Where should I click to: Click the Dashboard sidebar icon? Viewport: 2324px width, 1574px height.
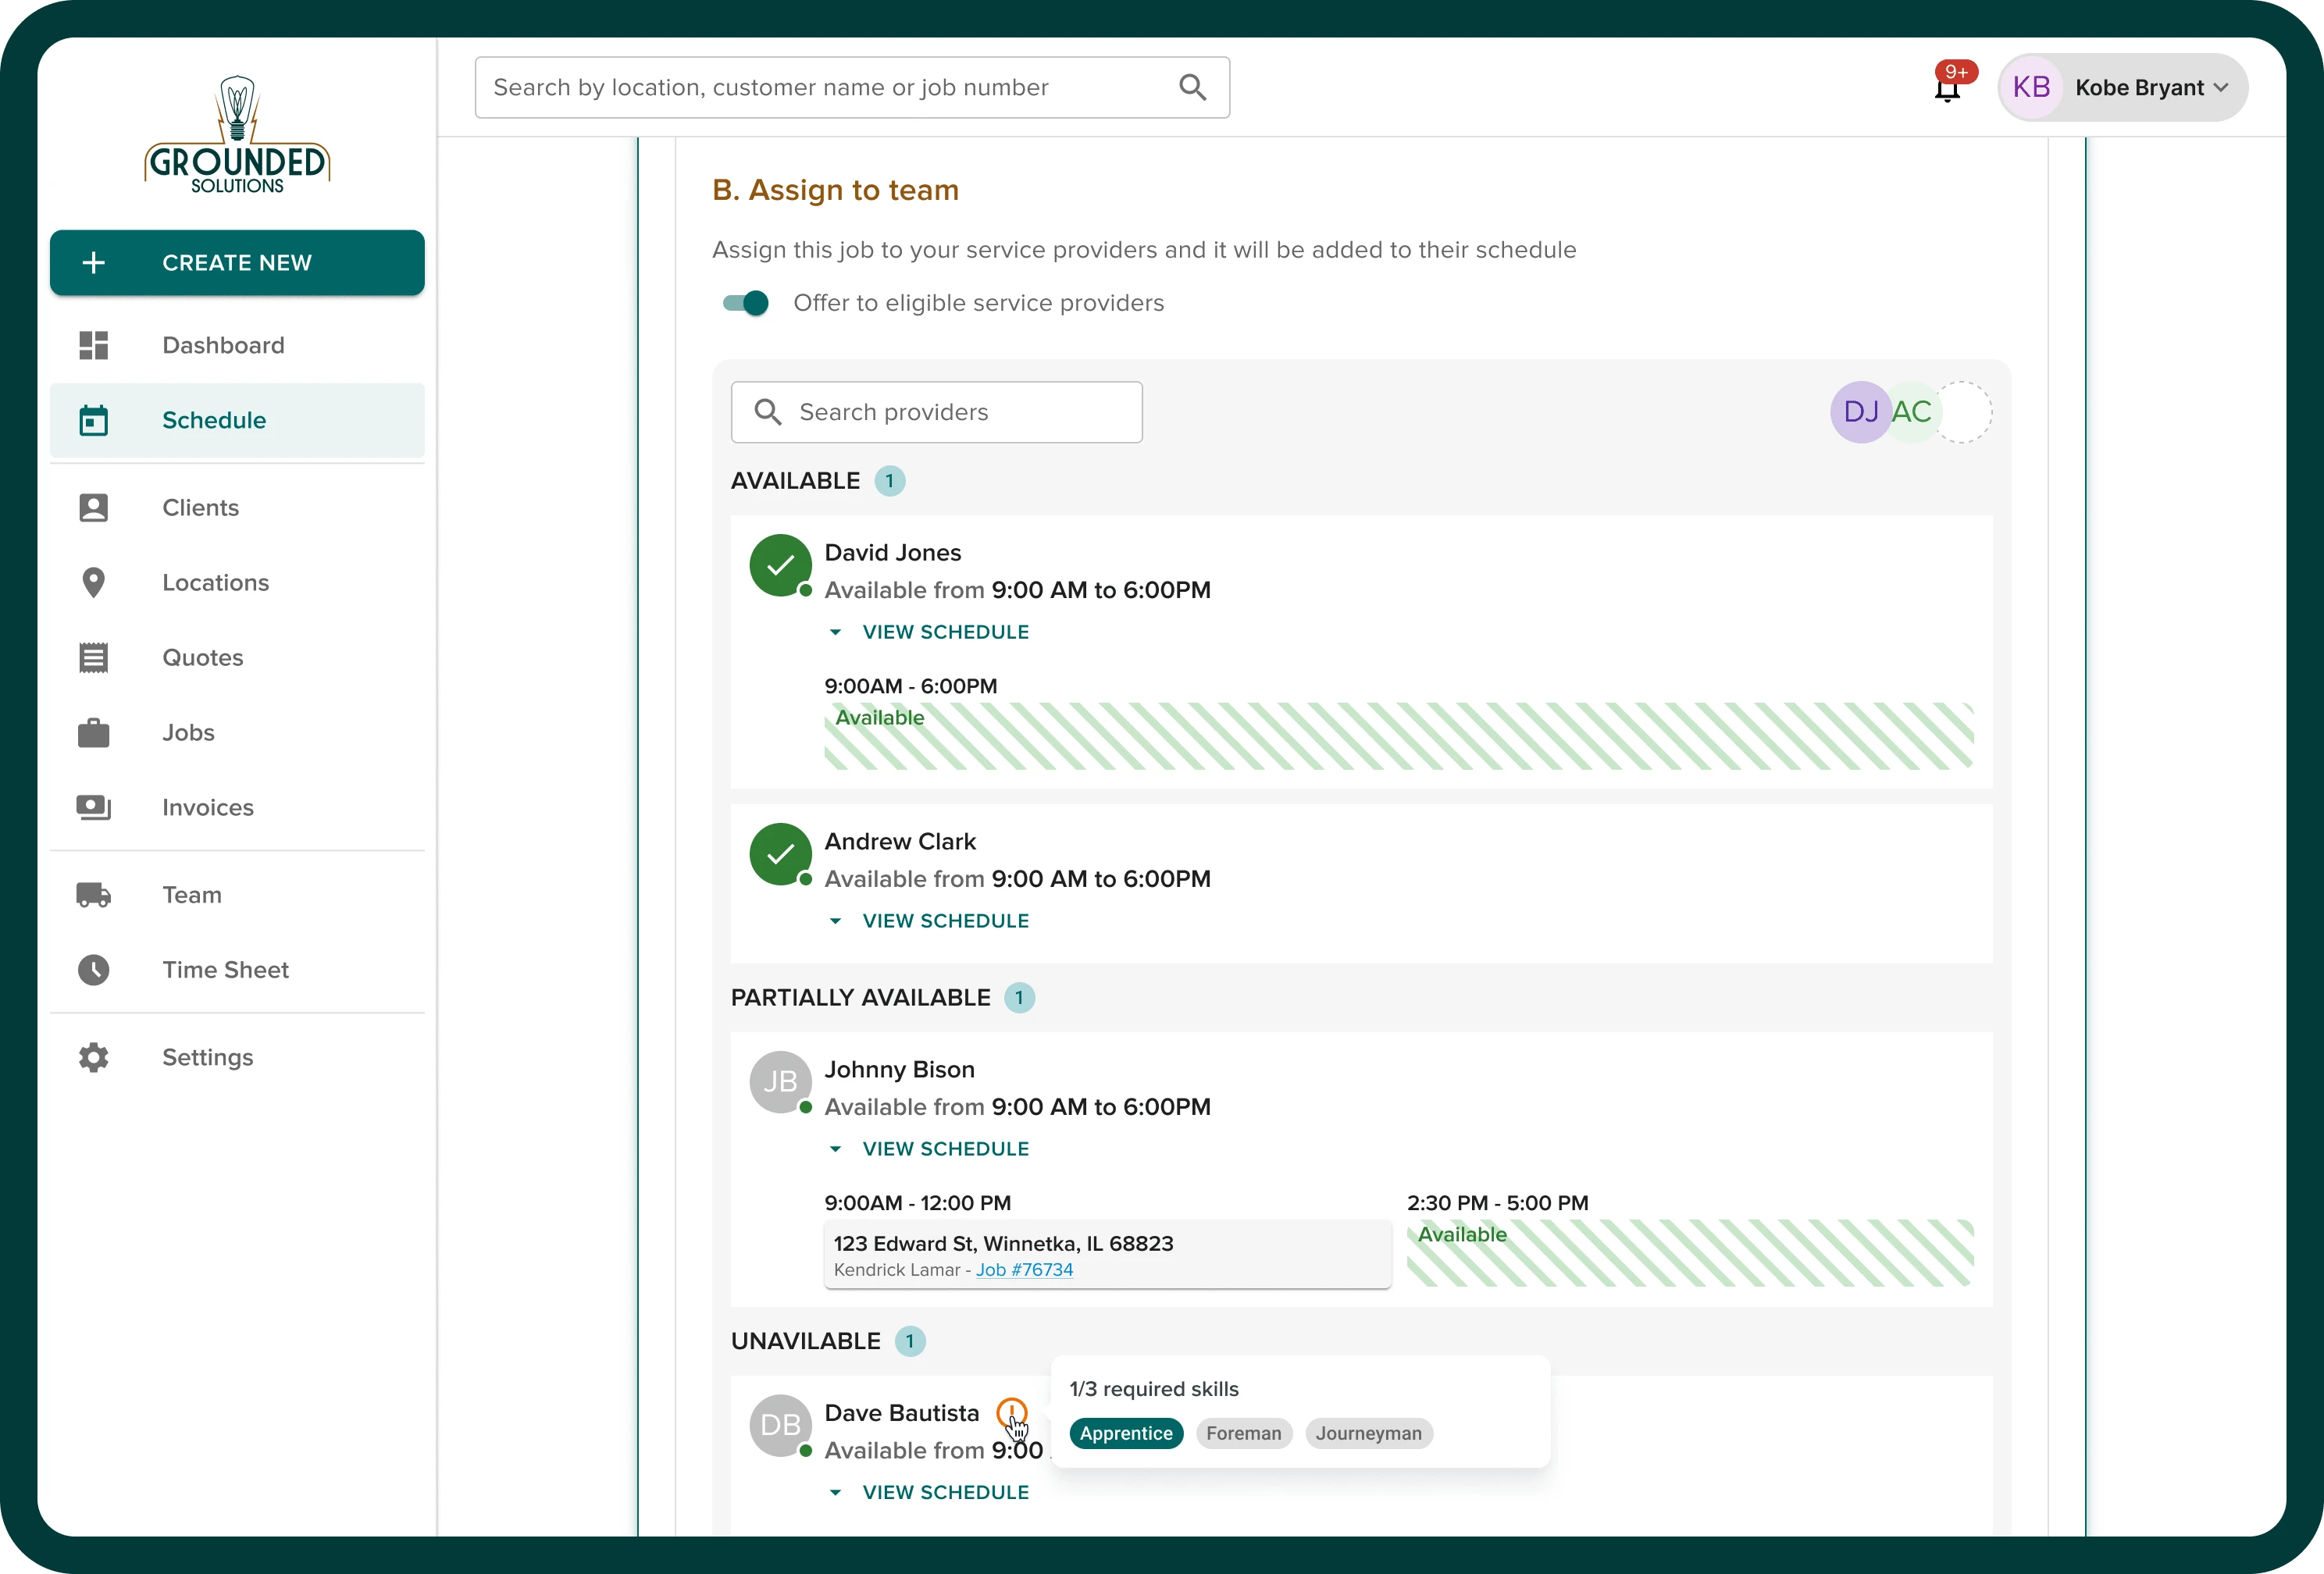pos(94,344)
